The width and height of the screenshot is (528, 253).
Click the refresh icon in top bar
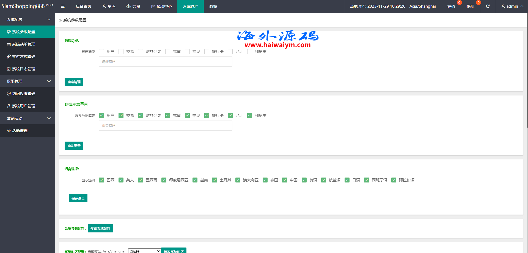pyautogui.click(x=488, y=6)
